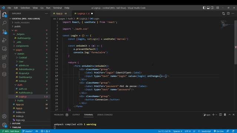This screenshot has width=237, height=133.
Task: Open Run and Debug view icon
Action: (x=4, y=40)
